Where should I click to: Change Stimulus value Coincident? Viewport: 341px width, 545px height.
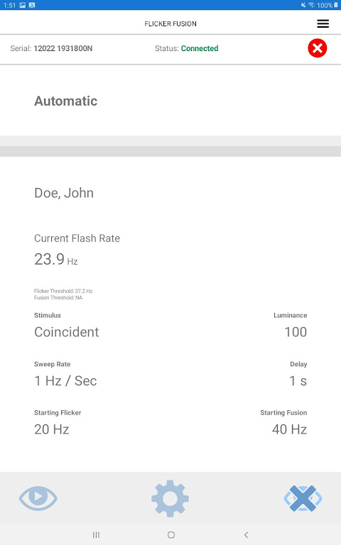click(67, 332)
